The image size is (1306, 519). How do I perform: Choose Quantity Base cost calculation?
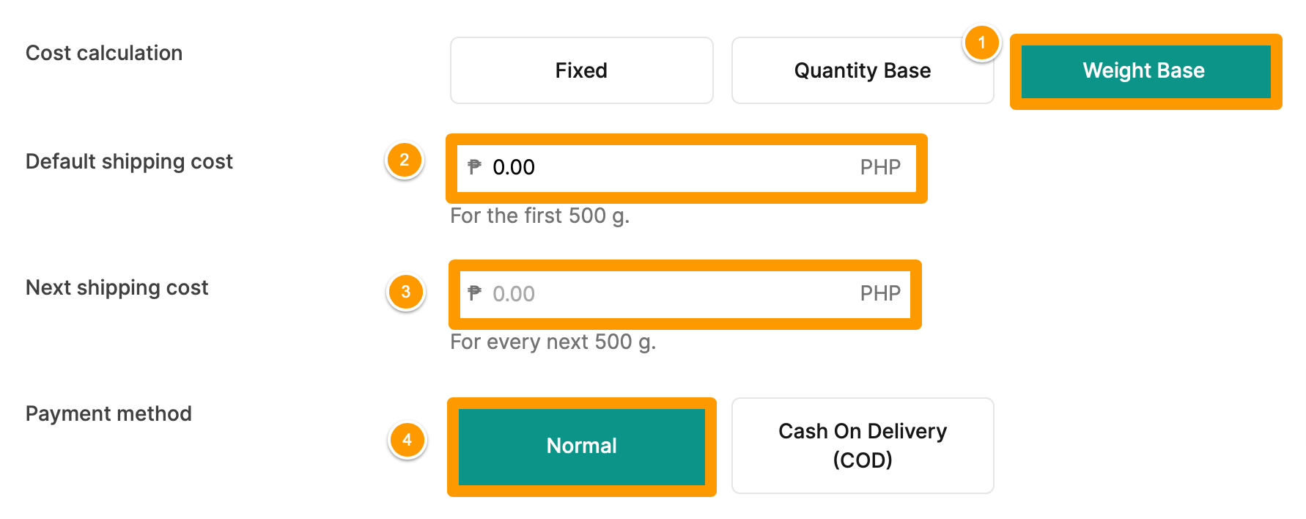pos(863,70)
